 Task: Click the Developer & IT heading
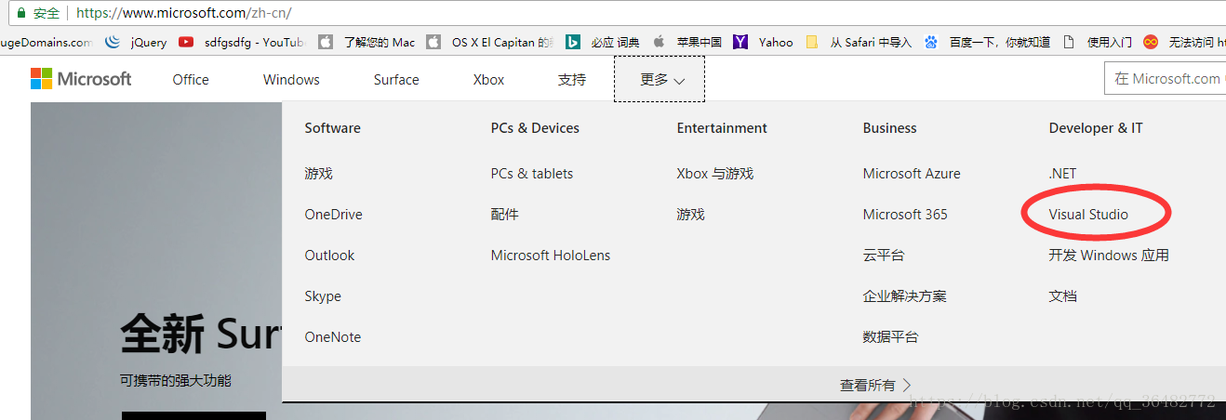click(x=1096, y=128)
